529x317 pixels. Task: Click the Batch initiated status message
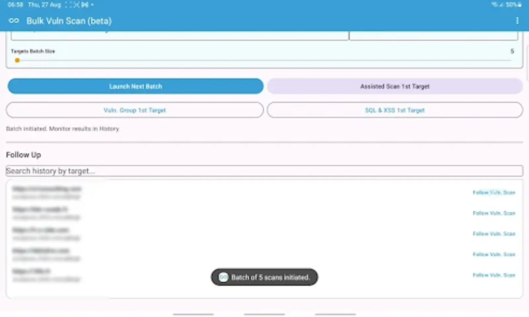pyautogui.click(x=62, y=129)
